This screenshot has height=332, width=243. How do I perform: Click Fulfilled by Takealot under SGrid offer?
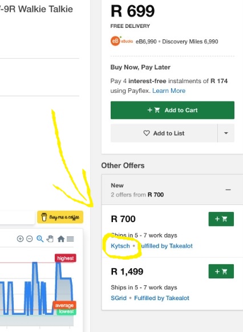161,298
